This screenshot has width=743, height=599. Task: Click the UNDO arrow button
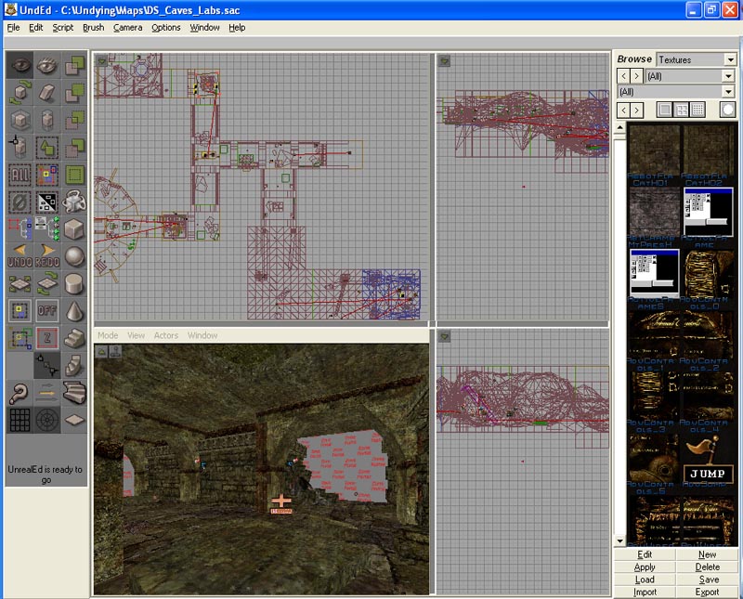[x=20, y=256]
